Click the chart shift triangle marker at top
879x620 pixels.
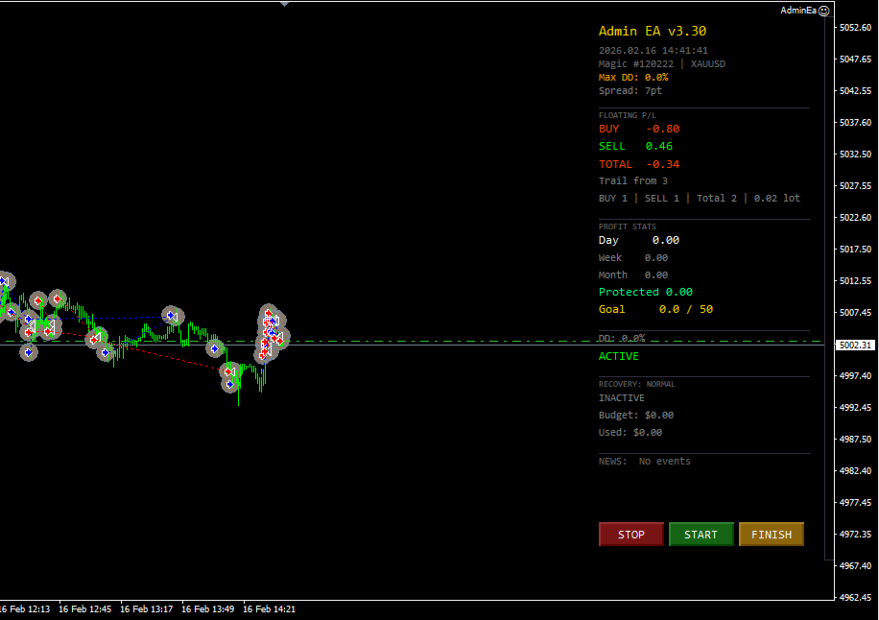click(284, 4)
